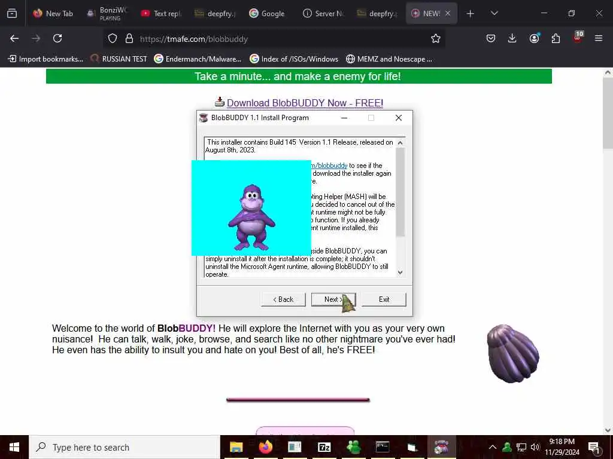
Task: Click the blobbuddy hyperlink in installer text
Action: [329, 166]
